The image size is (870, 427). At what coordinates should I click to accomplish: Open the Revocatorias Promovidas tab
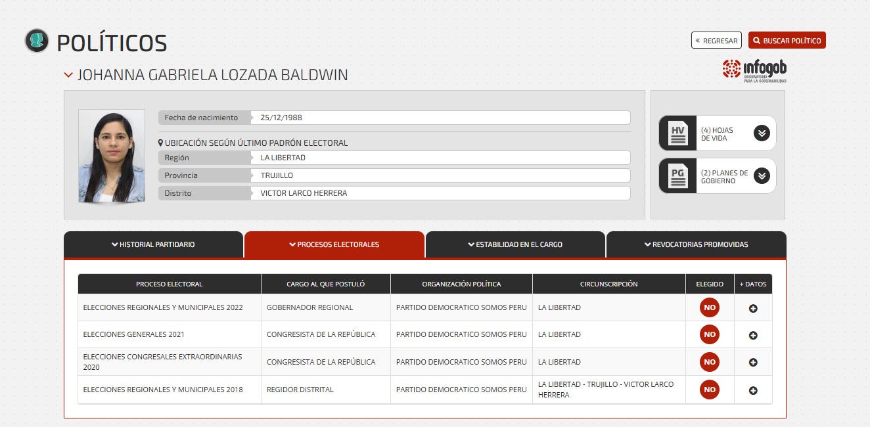click(696, 244)
